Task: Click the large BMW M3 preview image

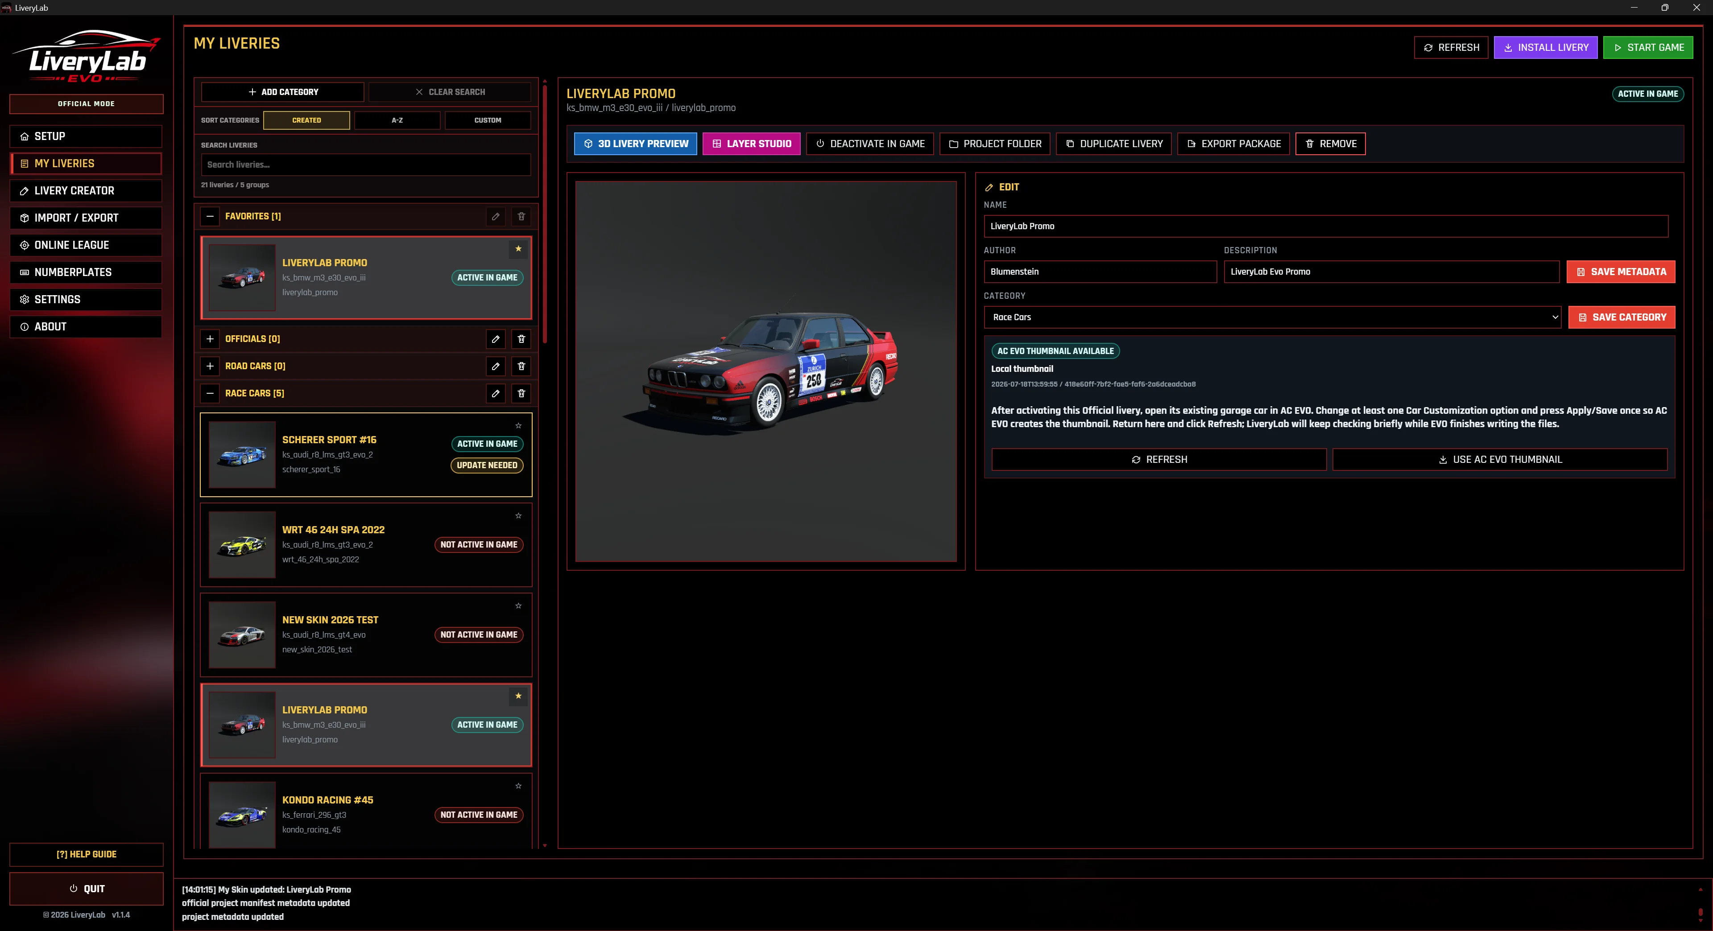Action: coord(766,371)
